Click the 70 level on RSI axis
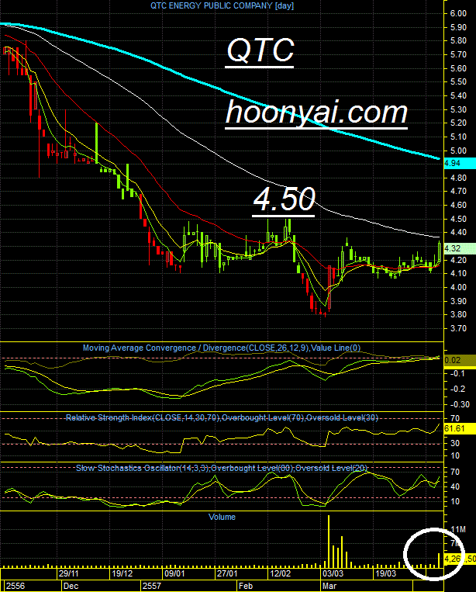The image size is (476, 592). (x=455, y=419)
